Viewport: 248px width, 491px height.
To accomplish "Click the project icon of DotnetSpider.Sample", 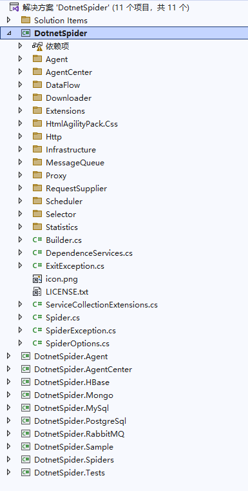I will pos(26,447).
